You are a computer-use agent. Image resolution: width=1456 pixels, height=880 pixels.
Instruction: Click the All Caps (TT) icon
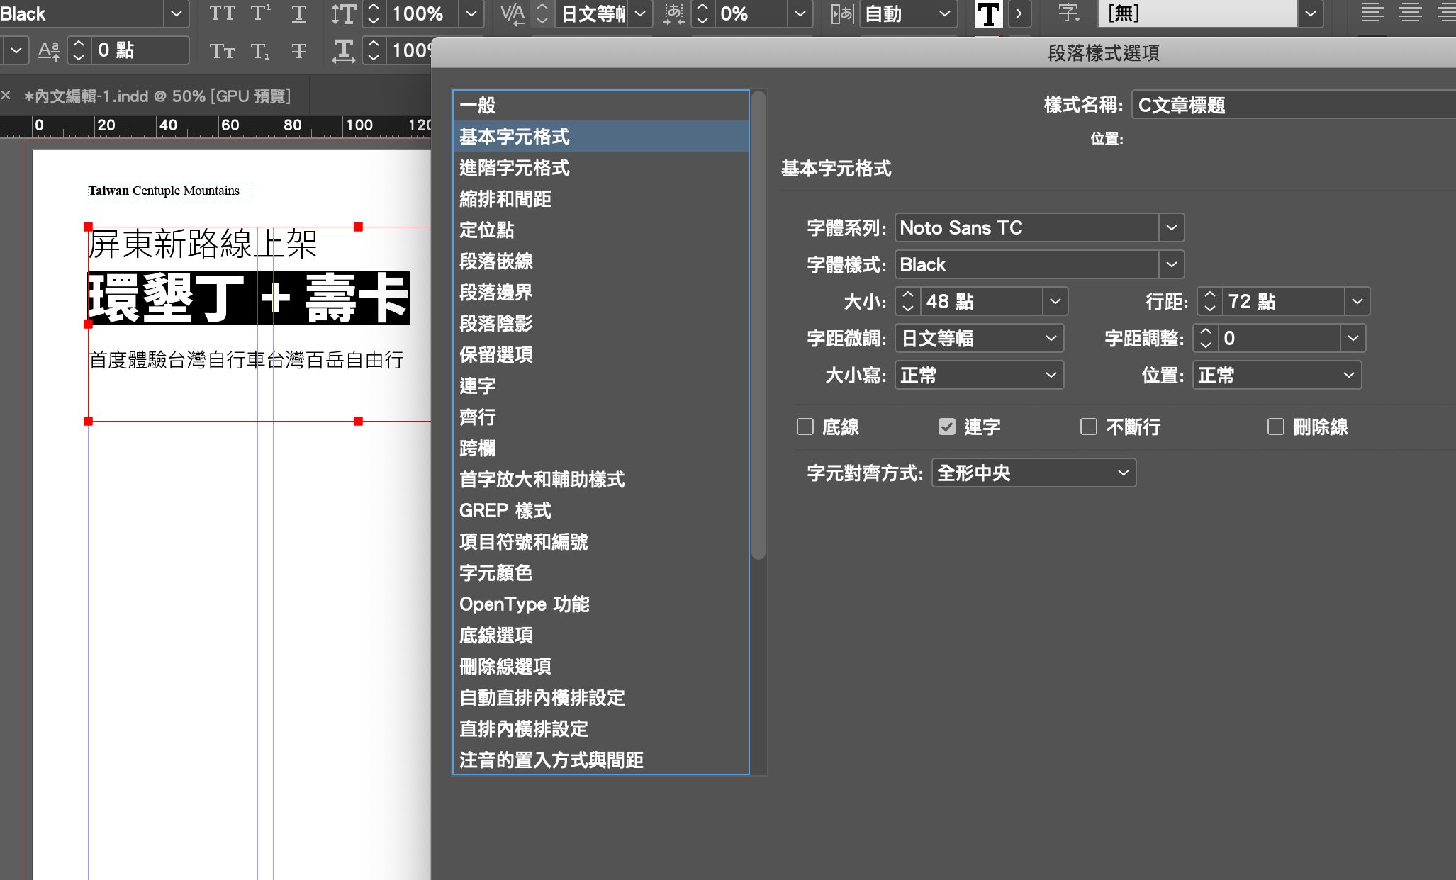[x=222, y=13]
